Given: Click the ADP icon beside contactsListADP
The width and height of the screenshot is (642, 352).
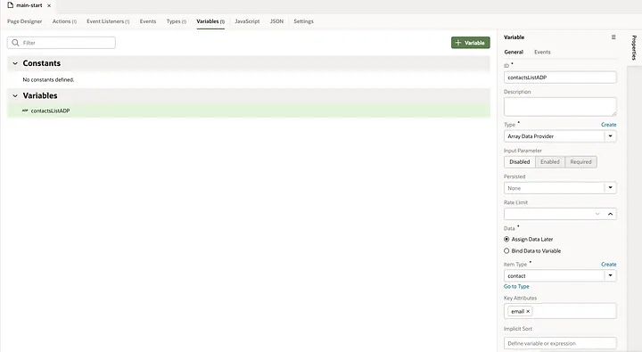Looking at the screenshot, I should (25, 111).
